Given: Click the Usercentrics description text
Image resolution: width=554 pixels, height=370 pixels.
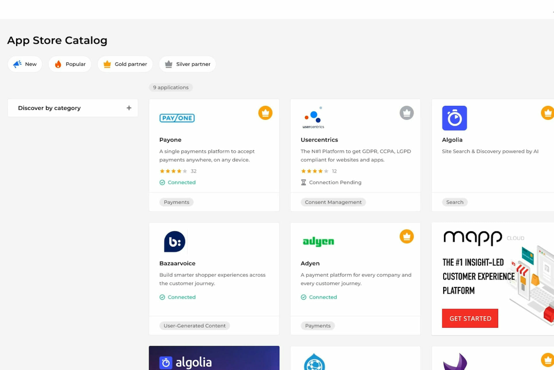Looking at the screenshot, I should click(x=355, y=155).
